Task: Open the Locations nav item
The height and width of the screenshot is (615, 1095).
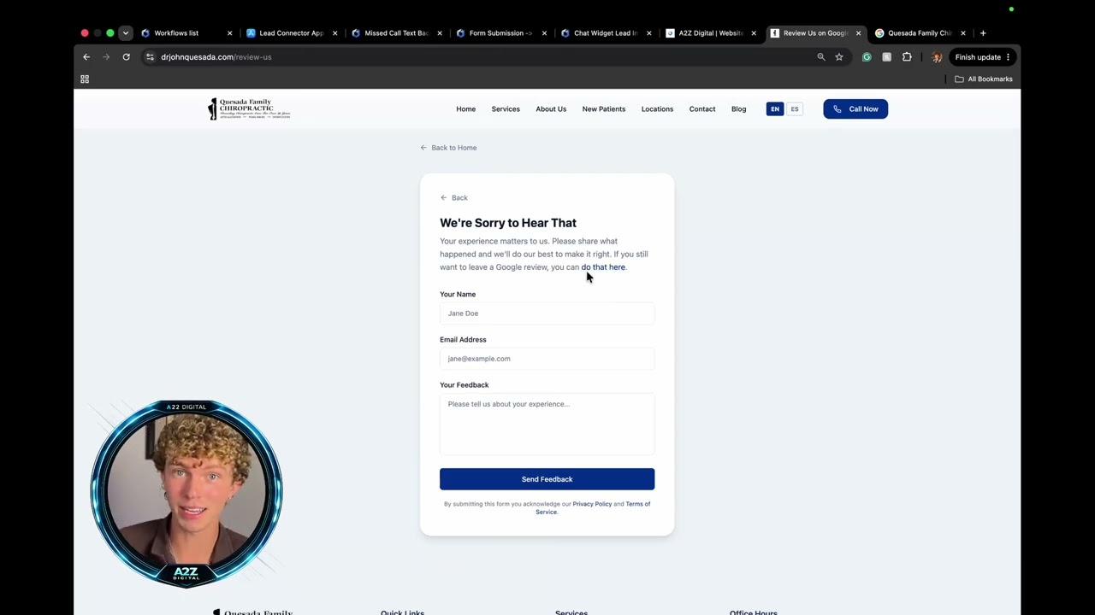Action: (657, 109)
